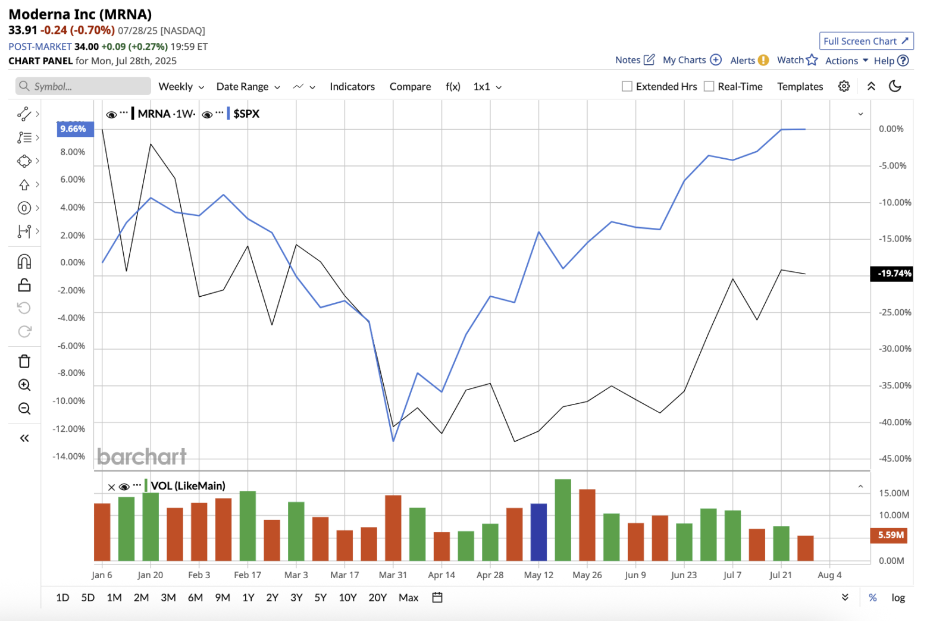This screenshot has width=952, height=621.
Task: Select the measure tool
Action: click(24, 231)
